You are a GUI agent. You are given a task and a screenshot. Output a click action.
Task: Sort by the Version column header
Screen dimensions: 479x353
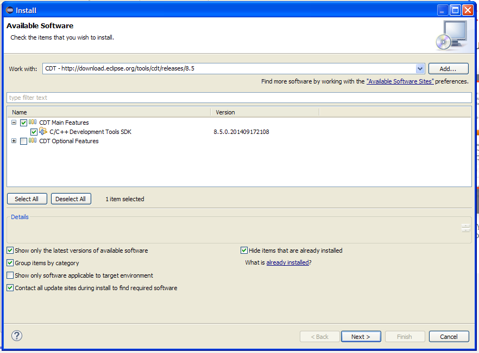(x=265, y=112)
